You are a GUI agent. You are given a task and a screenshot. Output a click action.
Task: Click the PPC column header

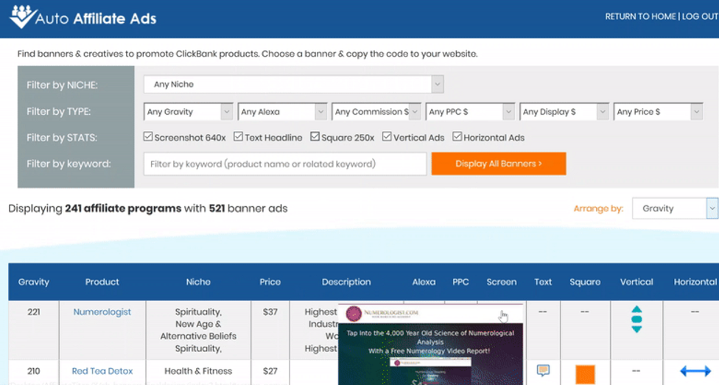click(460, 282)
